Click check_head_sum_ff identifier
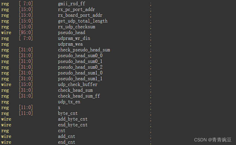236x145 pixels. tap(79, 96)
